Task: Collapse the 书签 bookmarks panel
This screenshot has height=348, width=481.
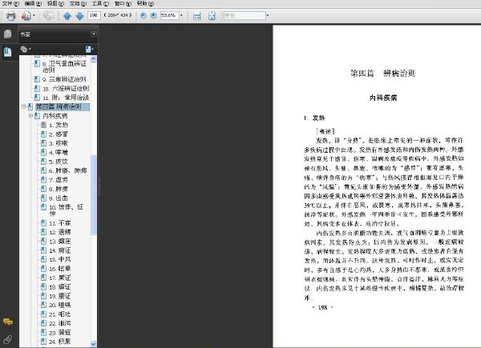Action: [x=94, y=34]
